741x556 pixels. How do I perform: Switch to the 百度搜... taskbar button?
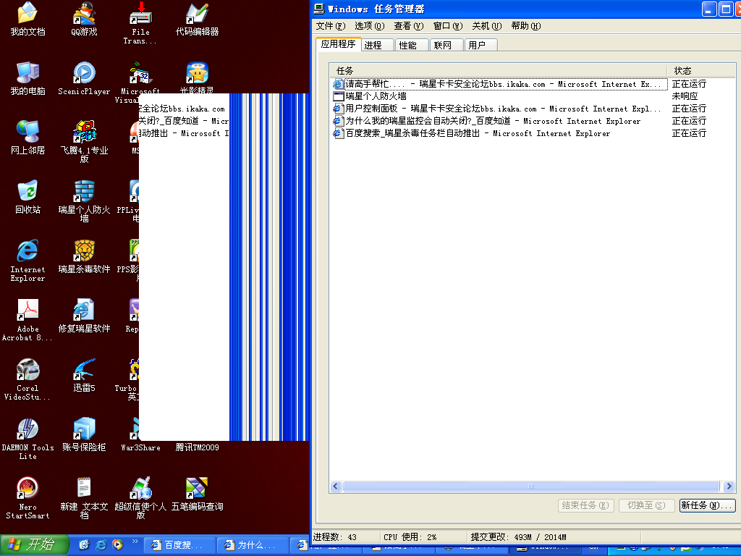(x=179, y=546)
